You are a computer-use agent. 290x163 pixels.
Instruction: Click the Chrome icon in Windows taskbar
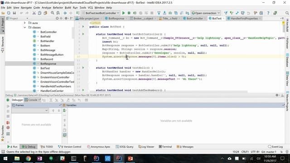coord(28,158)
